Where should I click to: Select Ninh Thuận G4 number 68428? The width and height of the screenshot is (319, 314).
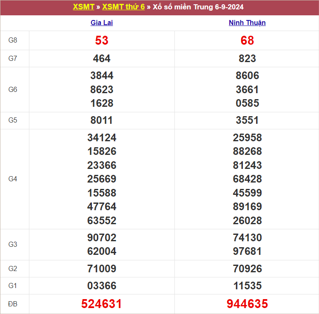coord(247,179)
